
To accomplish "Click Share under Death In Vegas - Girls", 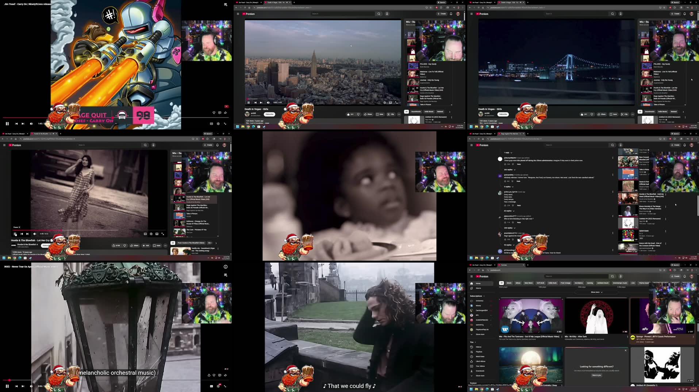I will point(369,114).
